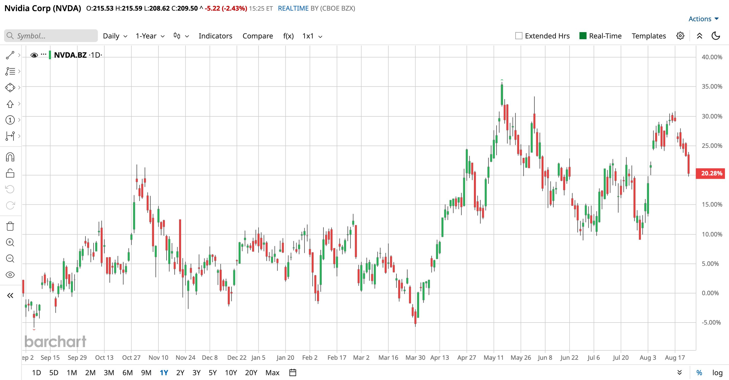729x380 pixels.
Task: Open the Compare menu
Action: coord(258,36)
